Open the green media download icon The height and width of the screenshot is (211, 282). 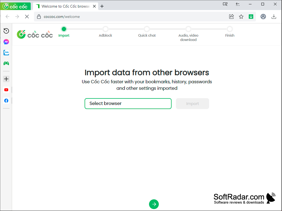(x=251, y=17)
